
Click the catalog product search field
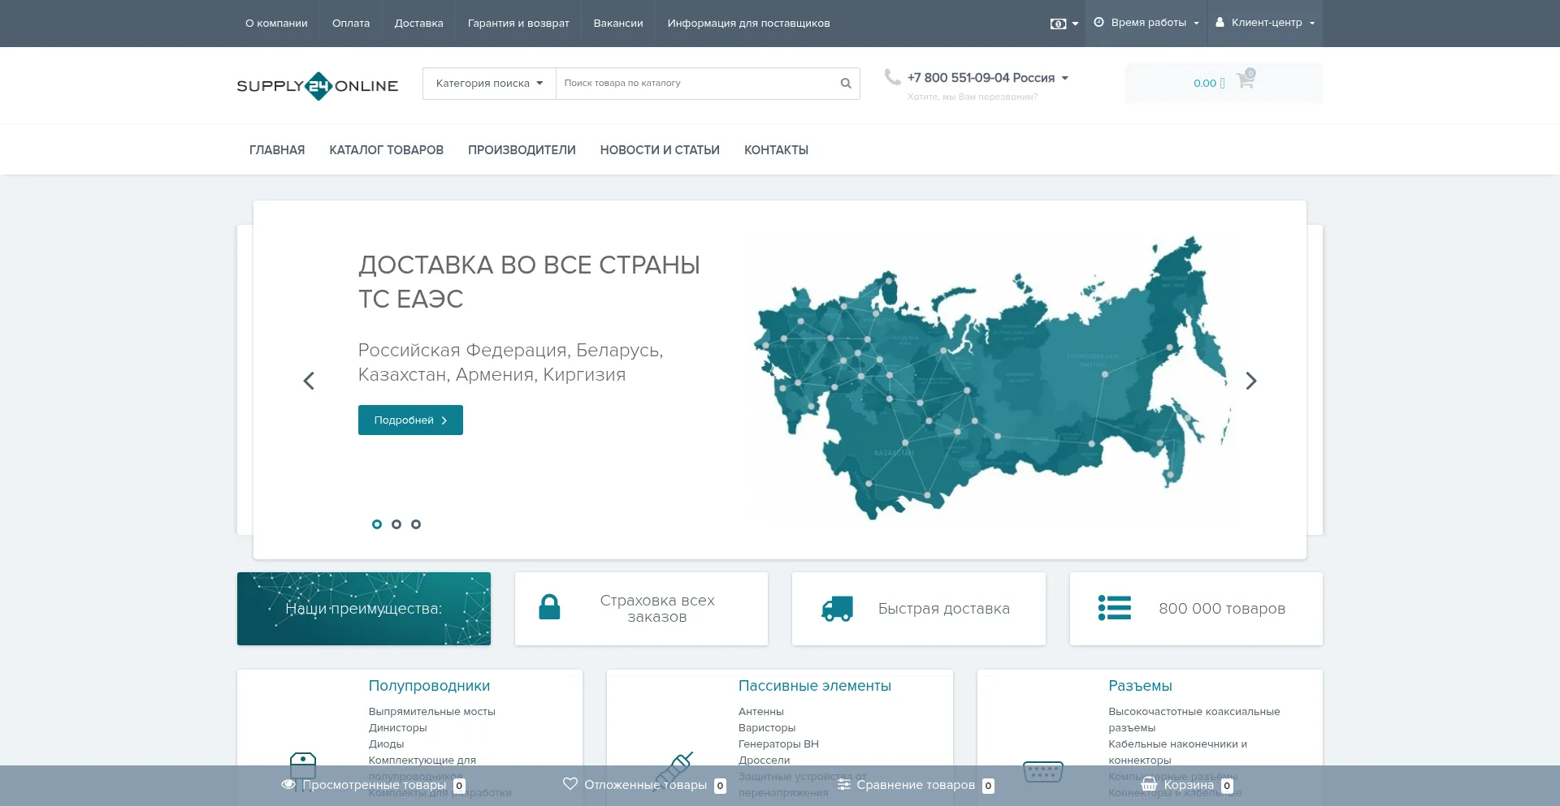(x=695, y=84)
